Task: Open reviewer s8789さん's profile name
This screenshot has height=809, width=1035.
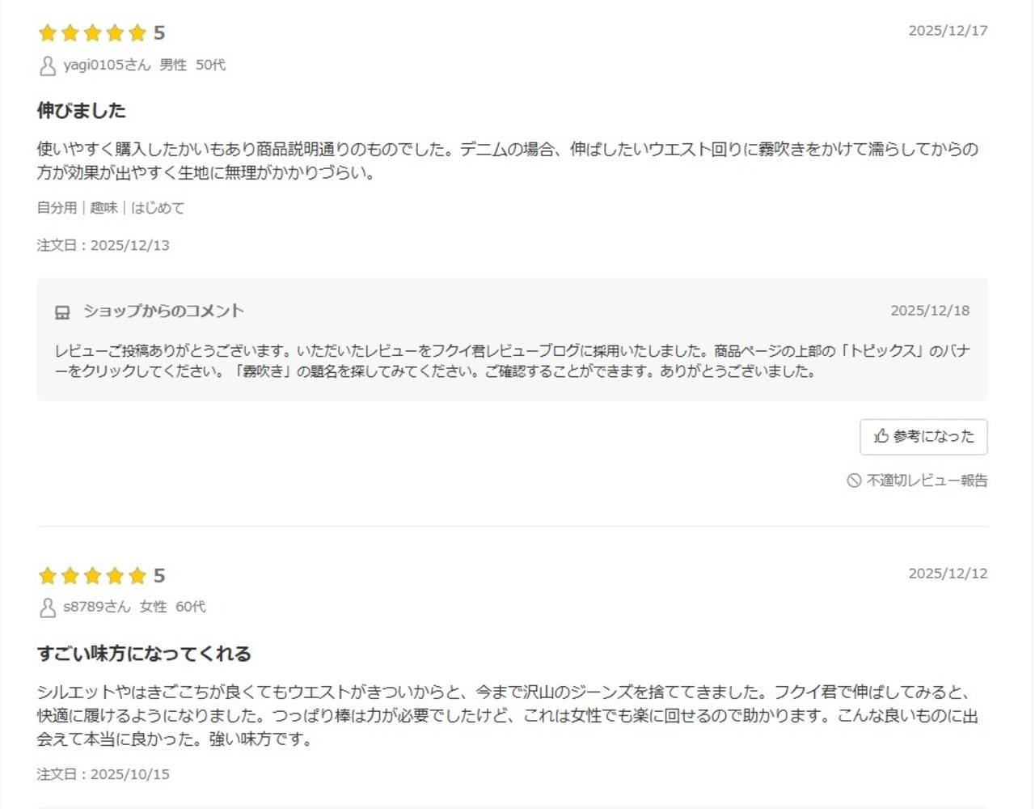Action: 97,607
